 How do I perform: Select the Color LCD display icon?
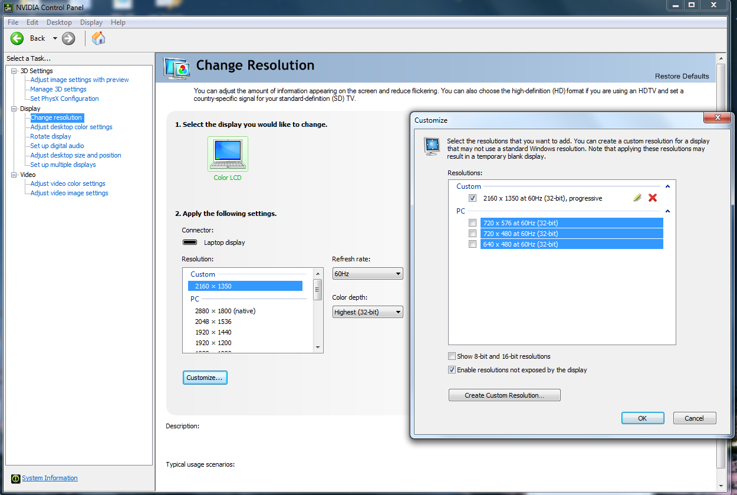pos(228,154)
